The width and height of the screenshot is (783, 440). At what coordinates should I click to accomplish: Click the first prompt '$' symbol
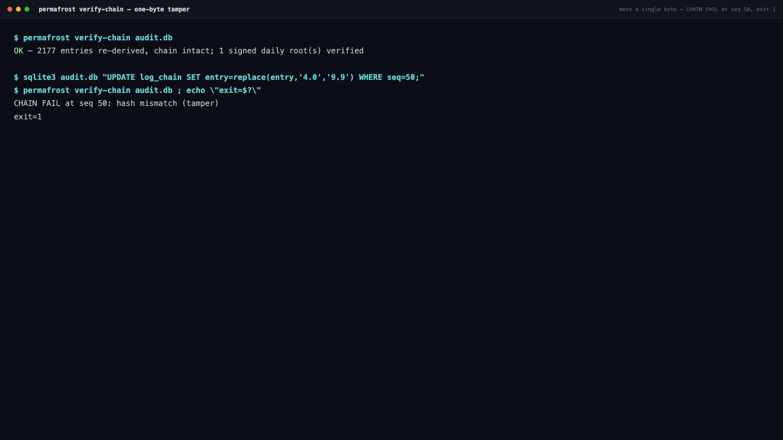16,37
